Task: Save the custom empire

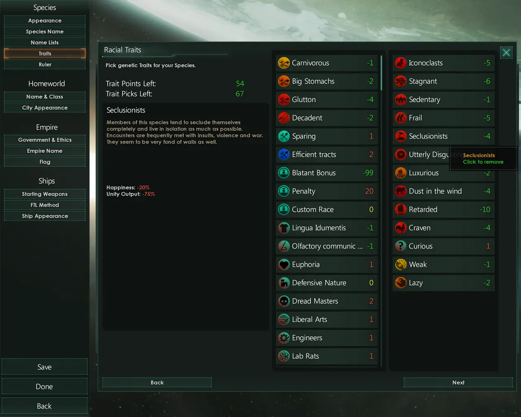Action: (44, 367)
